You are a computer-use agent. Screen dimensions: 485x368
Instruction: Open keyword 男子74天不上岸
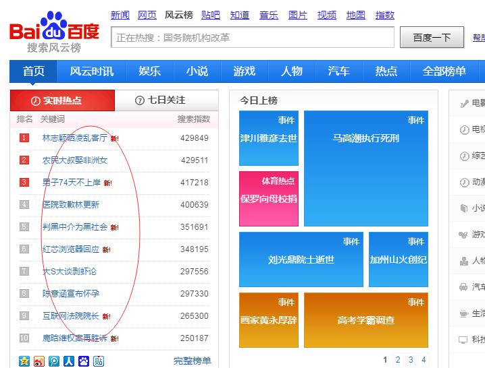click(72, 183)
